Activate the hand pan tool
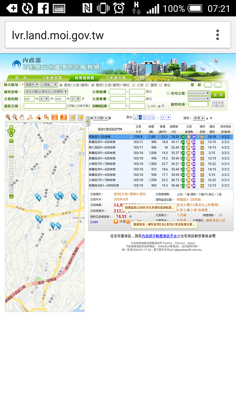The height and width of the screenshot is (420, 236). 22,117
